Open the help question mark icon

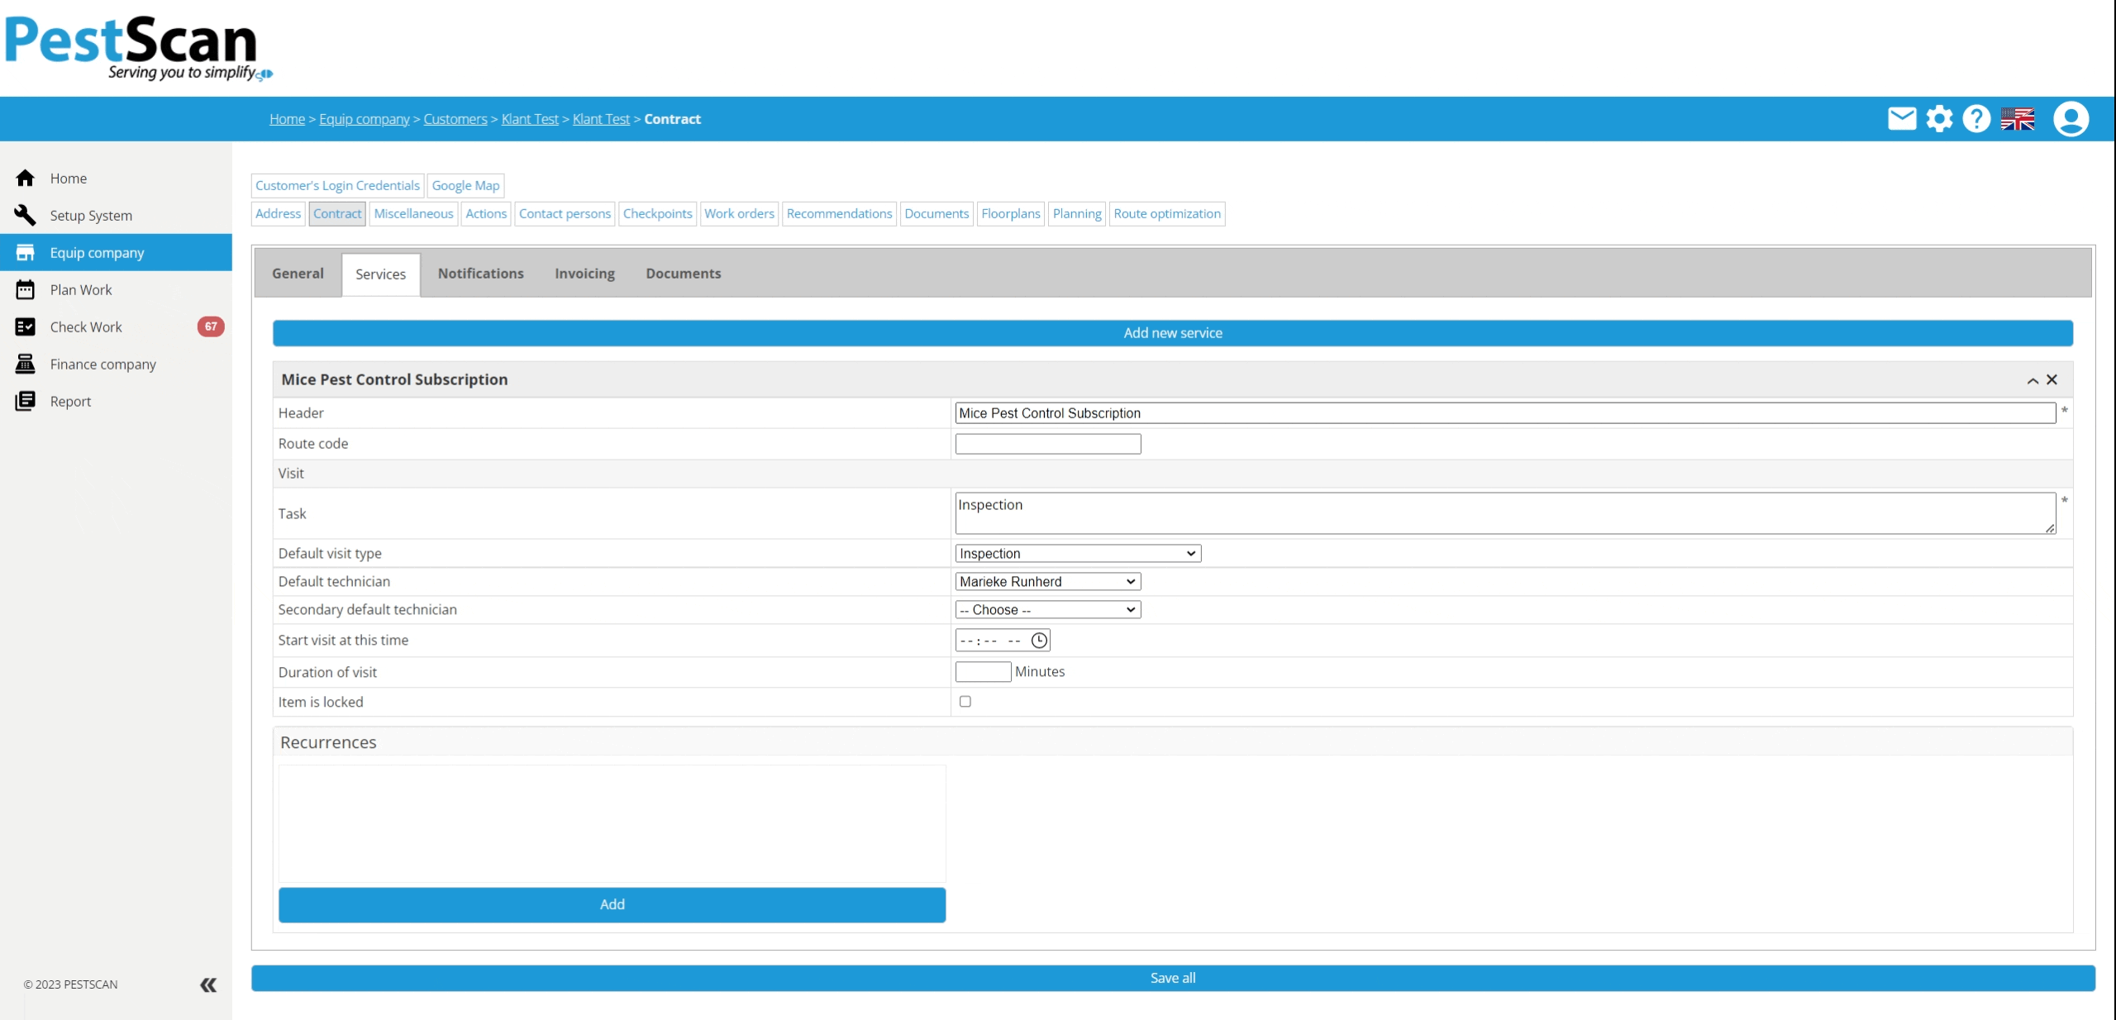click(x=1976, y=119)
